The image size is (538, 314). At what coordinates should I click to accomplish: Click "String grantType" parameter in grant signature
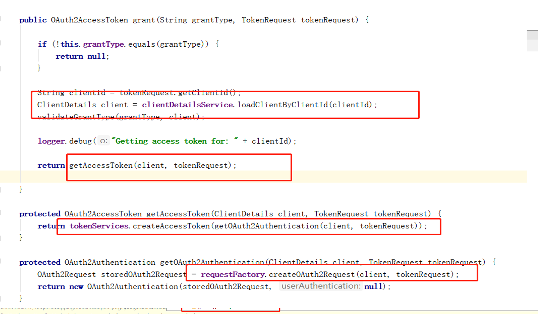tap(196, 20)
